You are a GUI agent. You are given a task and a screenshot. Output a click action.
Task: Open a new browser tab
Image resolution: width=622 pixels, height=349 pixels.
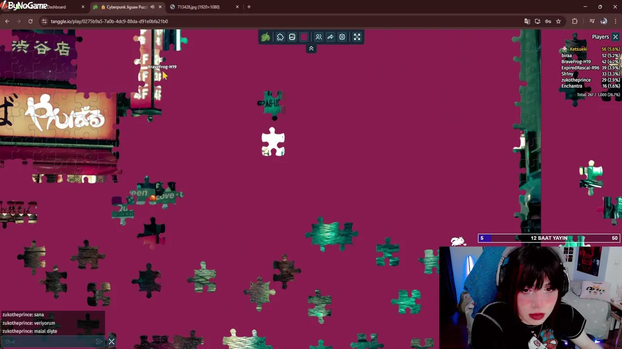pos(249,7)
